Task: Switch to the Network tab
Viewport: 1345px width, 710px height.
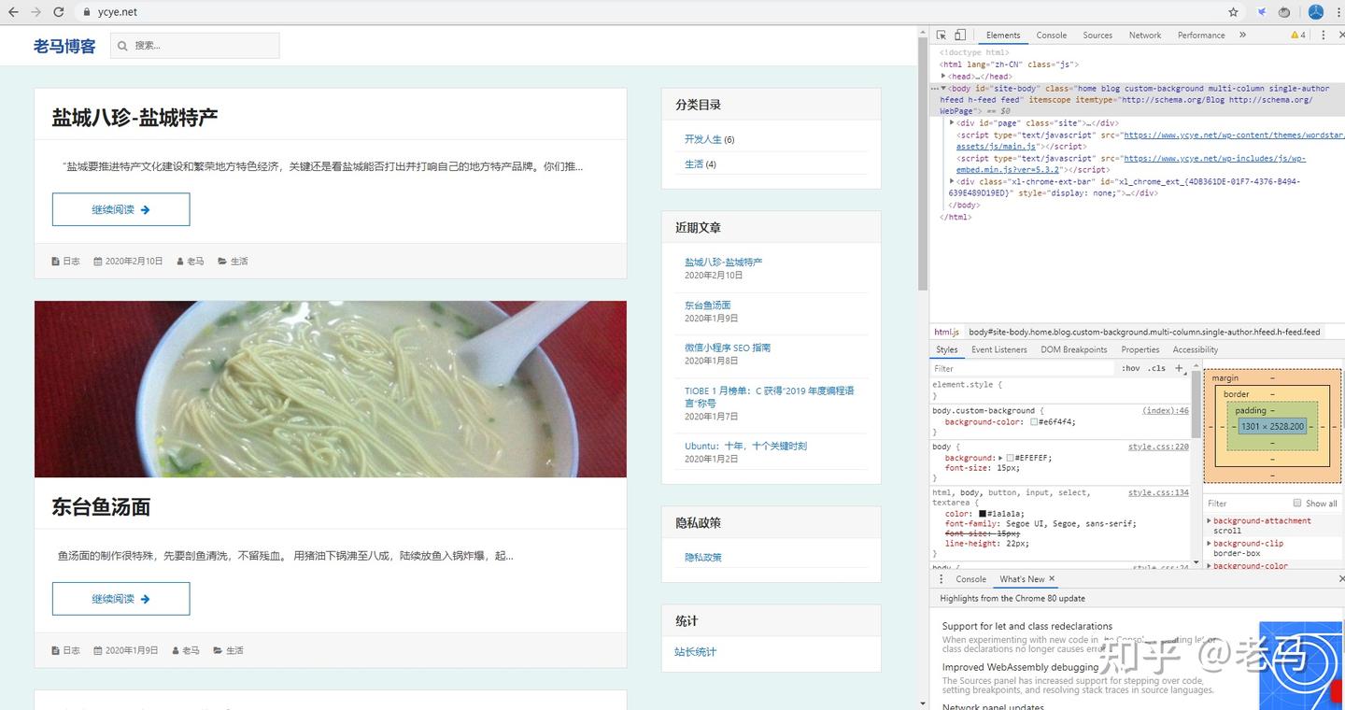Action: 1144,35
